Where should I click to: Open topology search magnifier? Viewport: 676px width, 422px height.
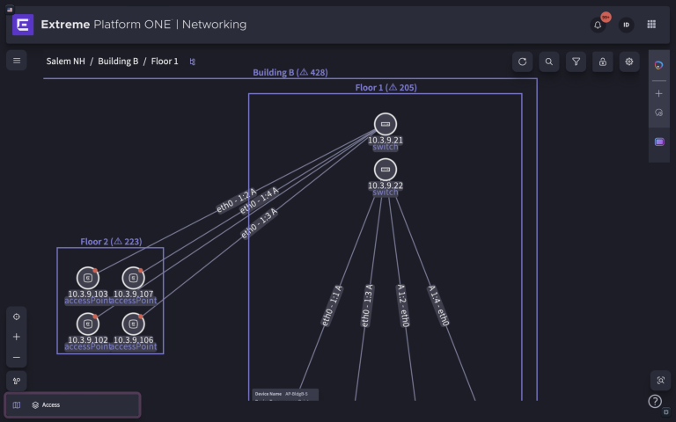coord(549,62)
